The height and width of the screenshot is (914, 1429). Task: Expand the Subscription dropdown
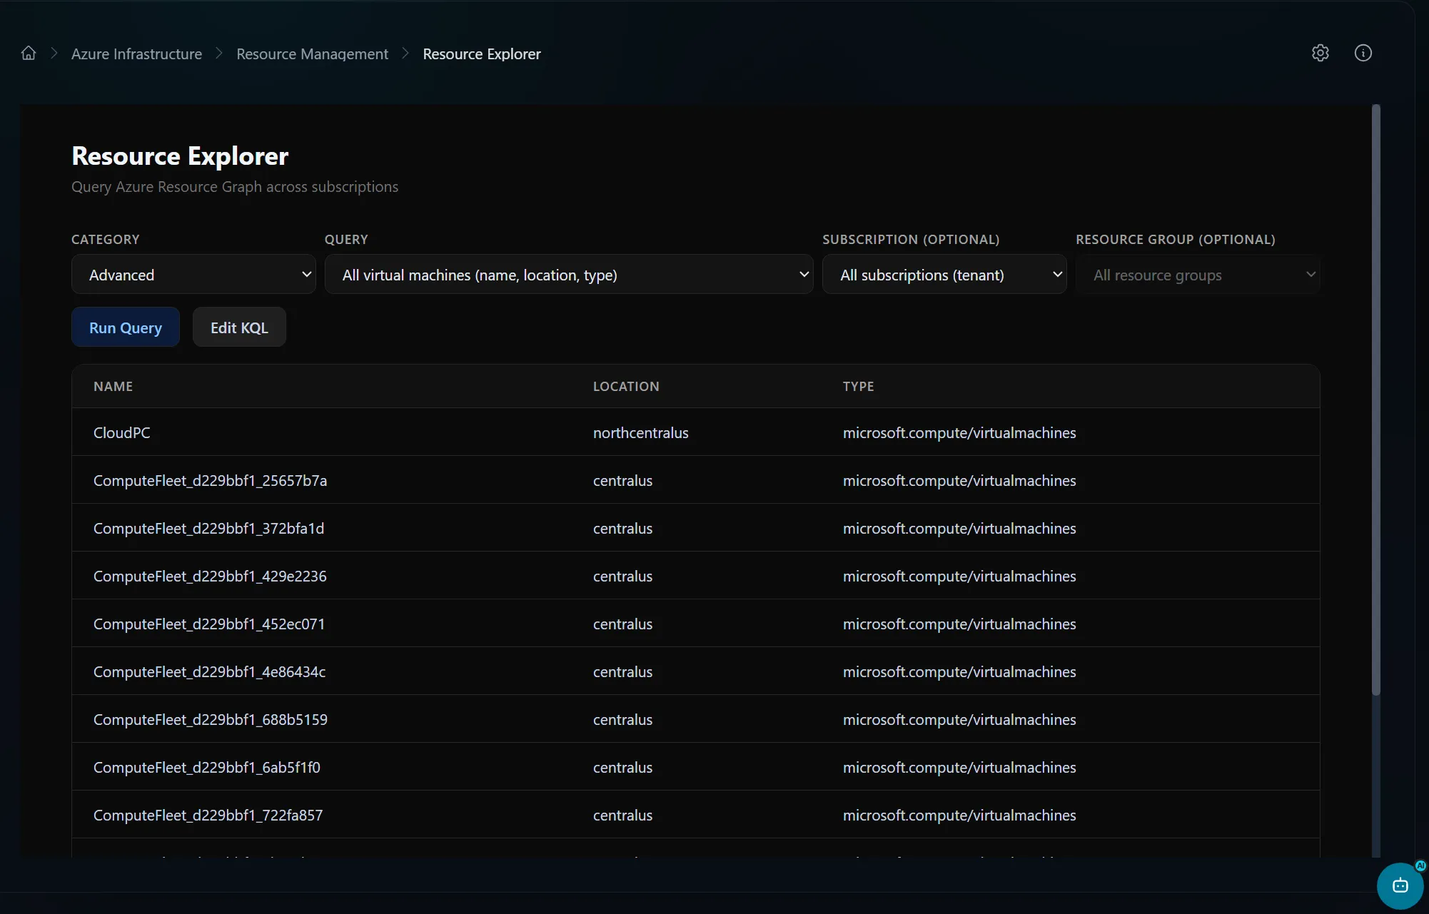click(x=944, y=275)
